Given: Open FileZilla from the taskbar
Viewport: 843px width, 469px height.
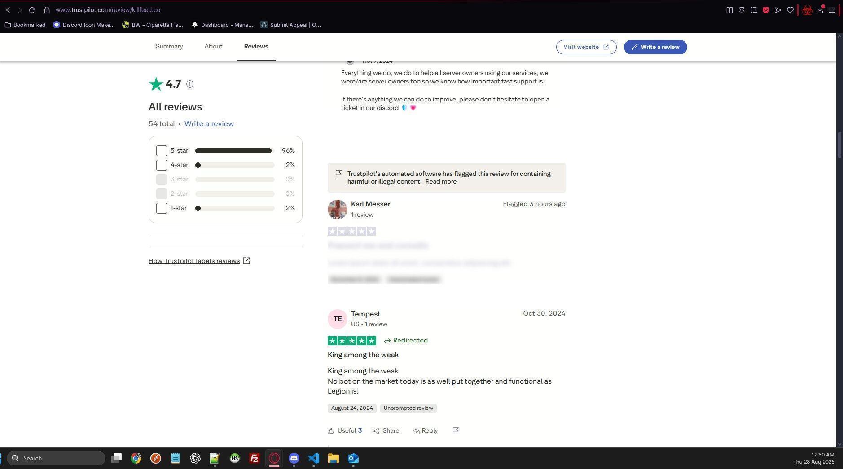Looking at the screenshot, I should coord(255,458).
